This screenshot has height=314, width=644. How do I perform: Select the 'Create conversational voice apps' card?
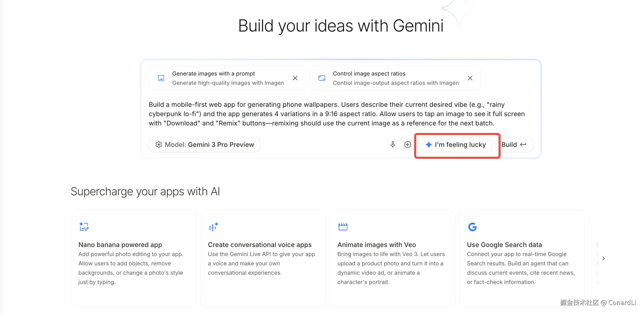[x=263, y=259]
